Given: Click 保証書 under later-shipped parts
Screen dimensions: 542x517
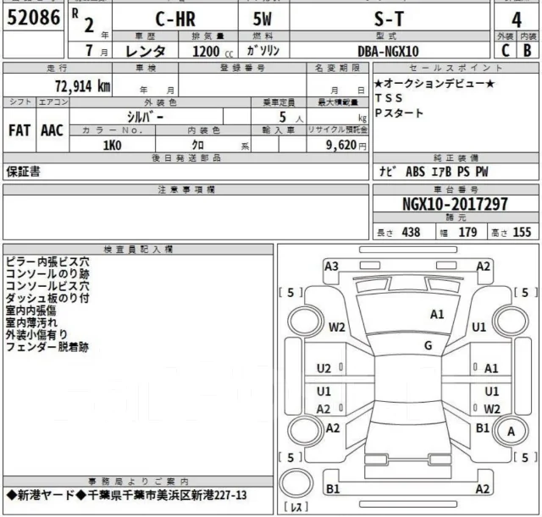Looking at the screenshot, I should [23, 172].
